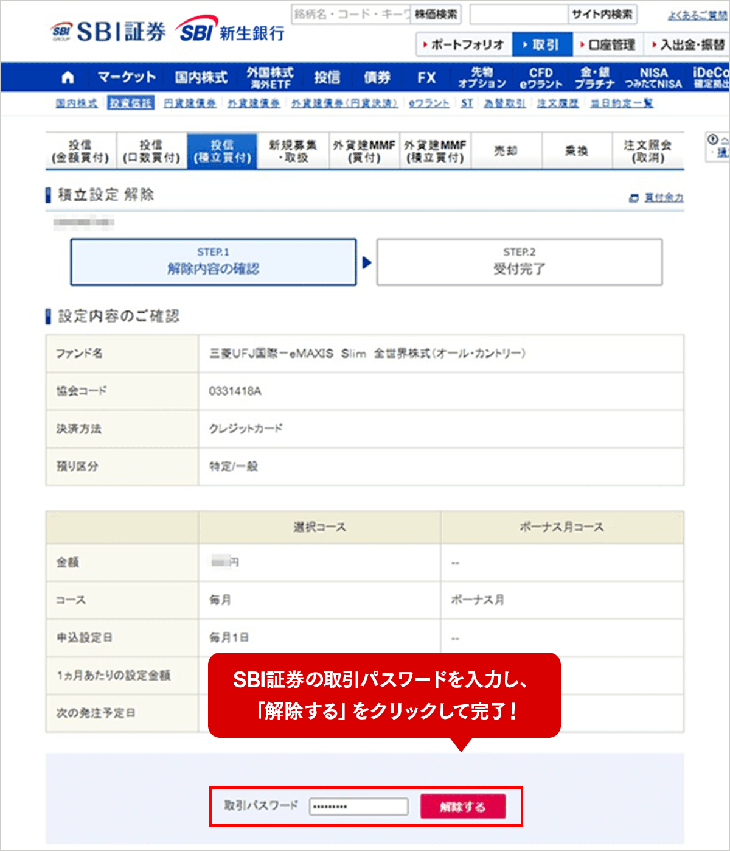
Task: Open the 買付余力 link with window icon
Action: pos(657,198)
